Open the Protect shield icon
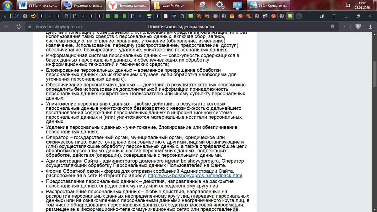Screen dimensions: 377x212 pyautogui.click(x=358, y=27)
